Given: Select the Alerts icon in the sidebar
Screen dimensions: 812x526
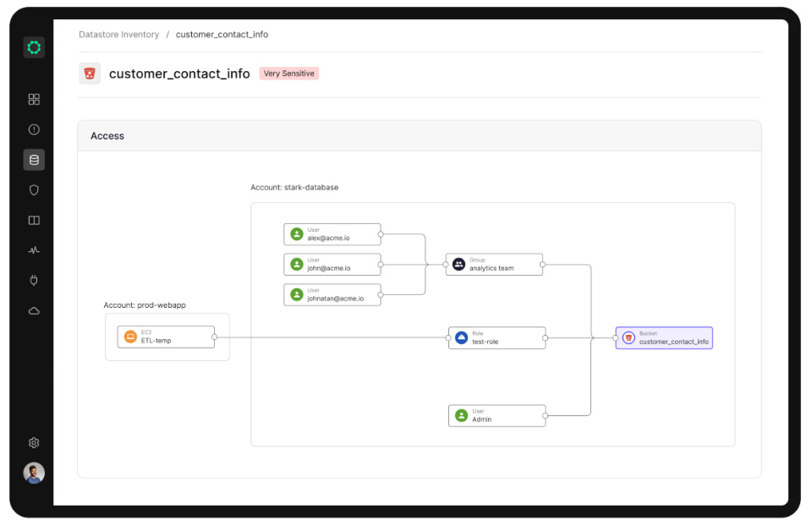Looking at the screenshot, I should (34, 129).
